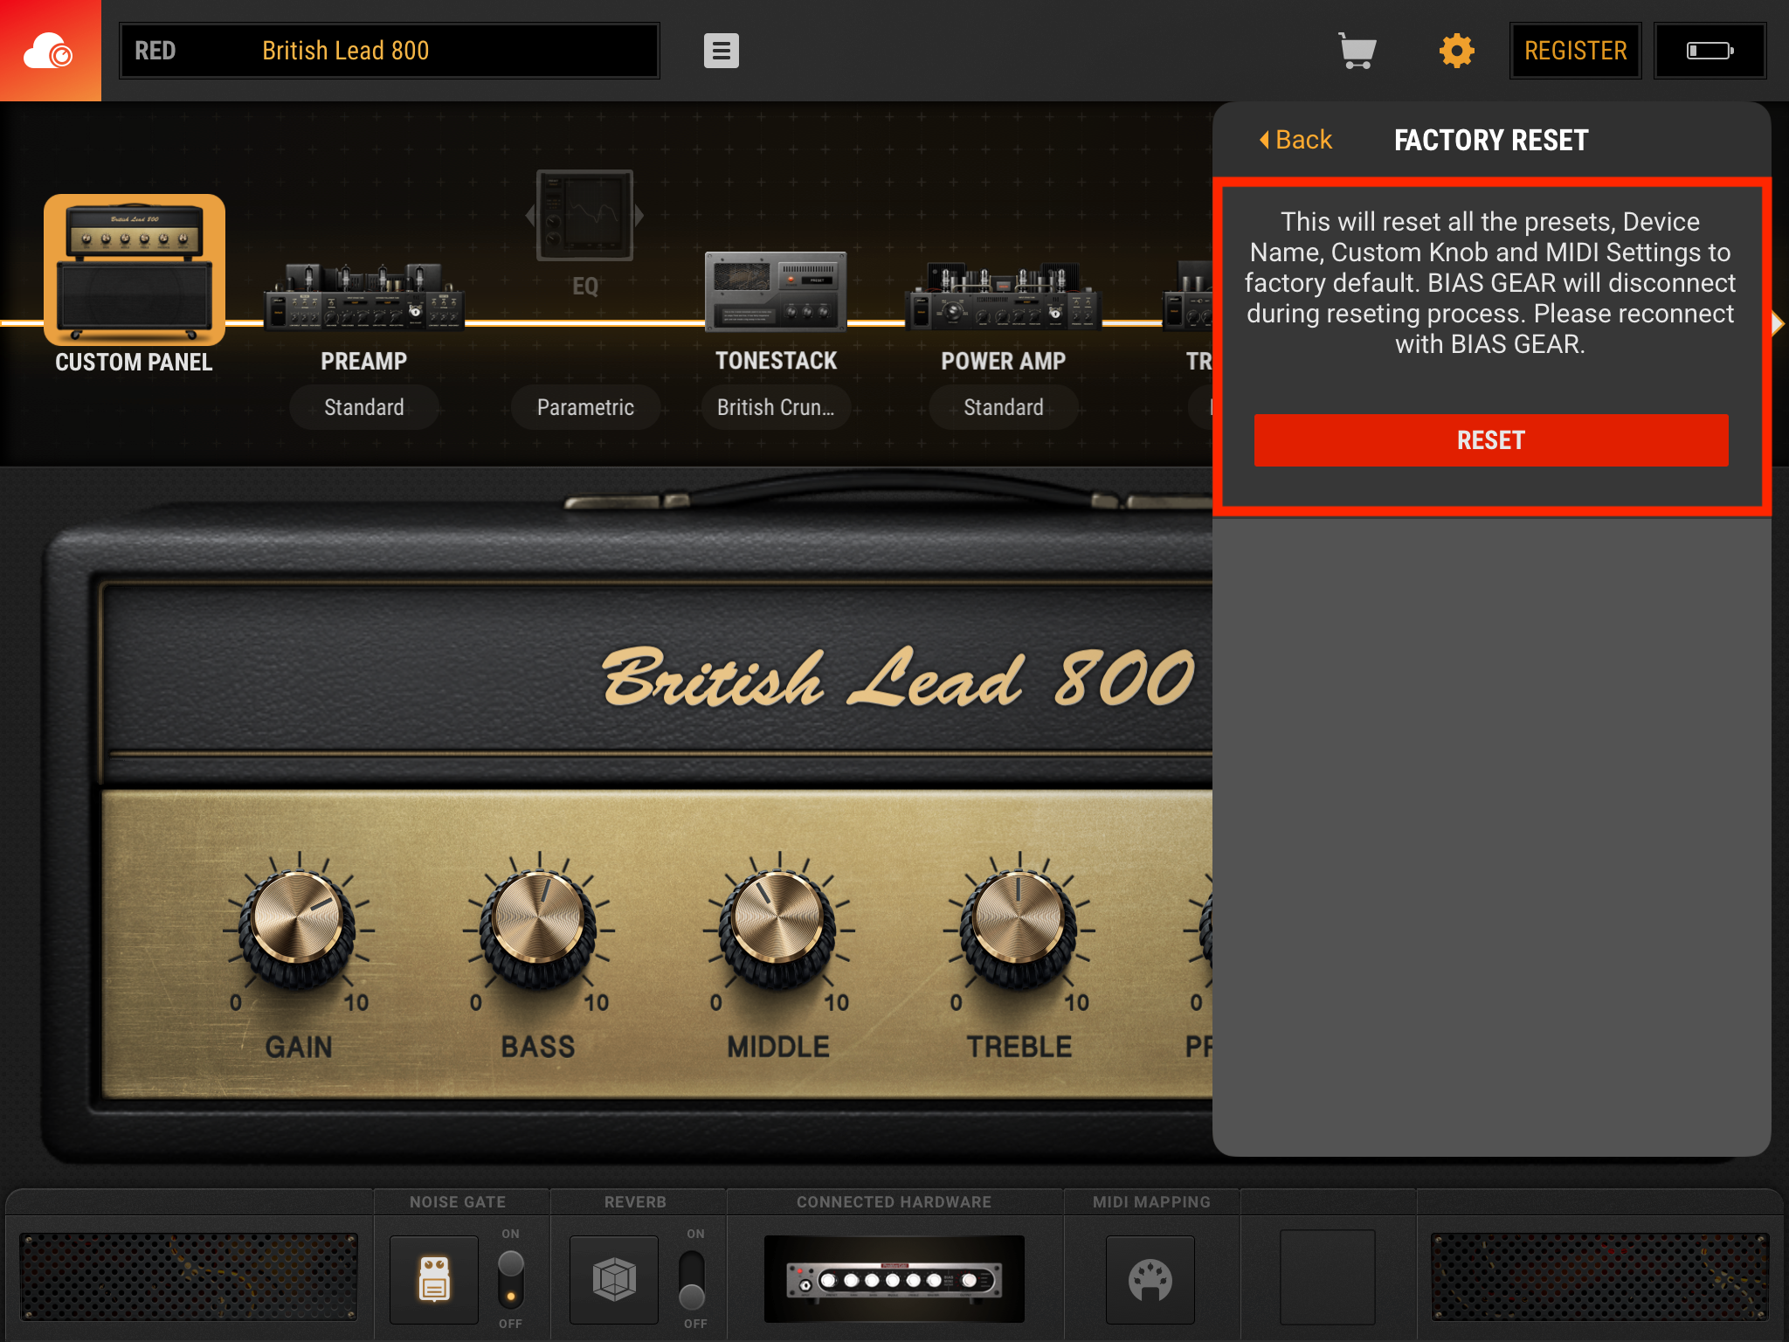Image resolution: width=1789 pixels, height=1342 pixels.
Task: Open the Preamp Standard type selector
Action: (364, 407)
